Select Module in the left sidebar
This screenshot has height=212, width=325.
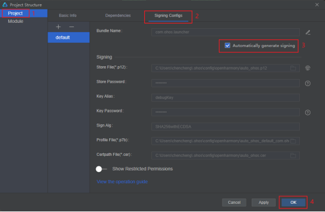(x=15, y=21)
